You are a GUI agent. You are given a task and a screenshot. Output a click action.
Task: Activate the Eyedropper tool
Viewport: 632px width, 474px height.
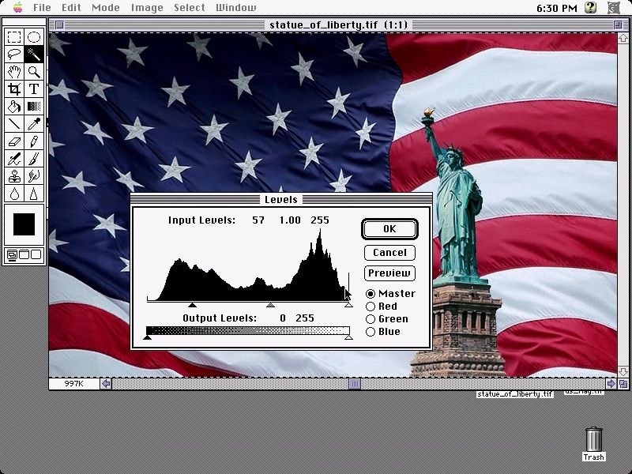coord(34,124)
